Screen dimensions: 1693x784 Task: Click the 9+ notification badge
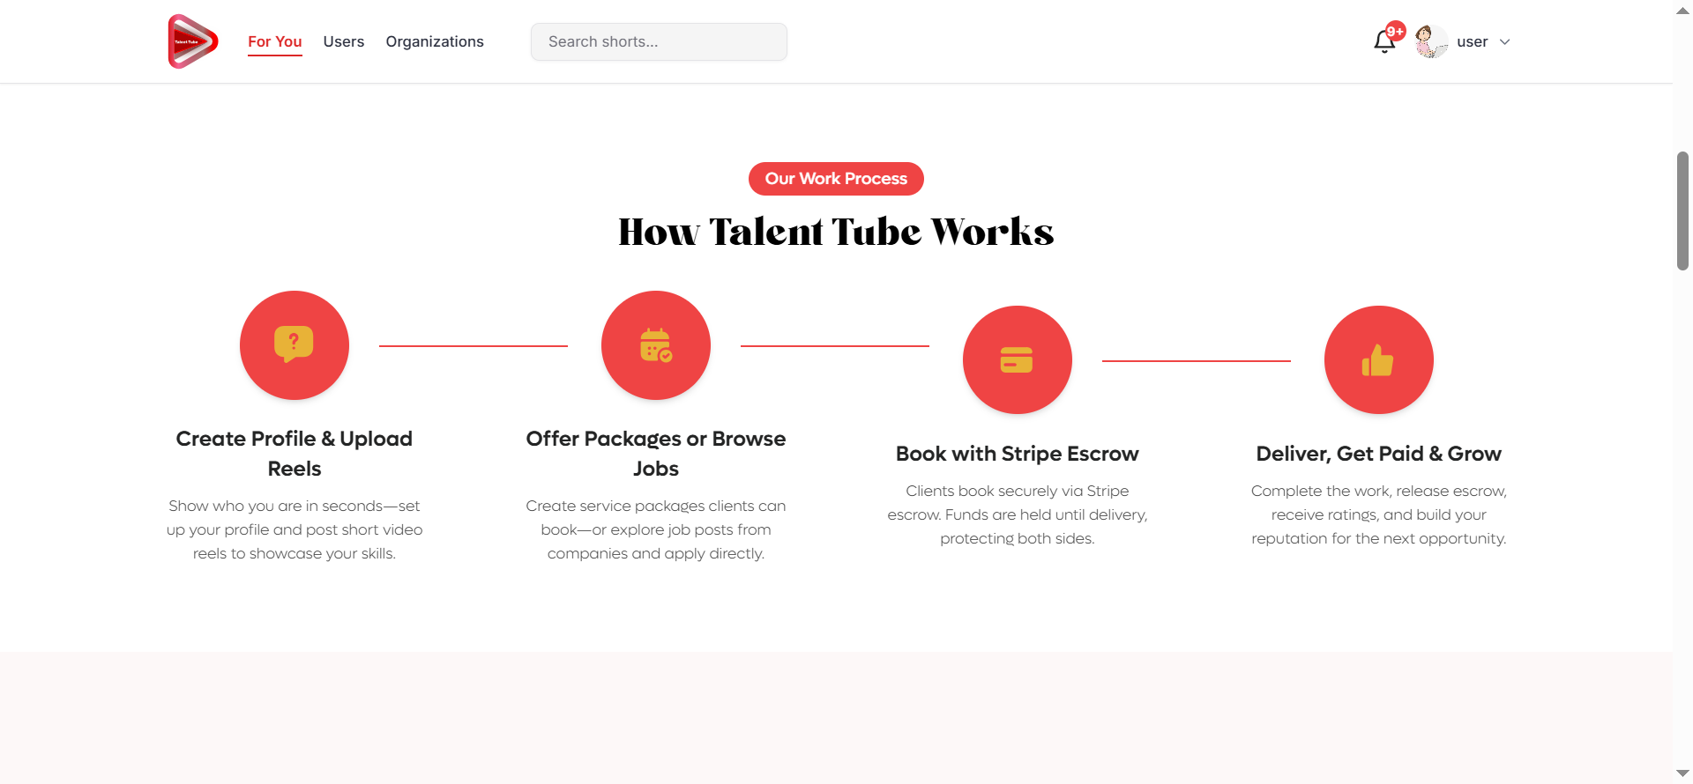(x=1395, y=32)
